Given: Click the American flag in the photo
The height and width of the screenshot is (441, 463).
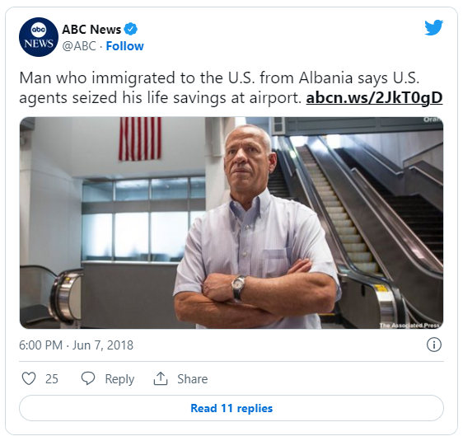Looking at the screenshot, I should click(x=140, y=138).
